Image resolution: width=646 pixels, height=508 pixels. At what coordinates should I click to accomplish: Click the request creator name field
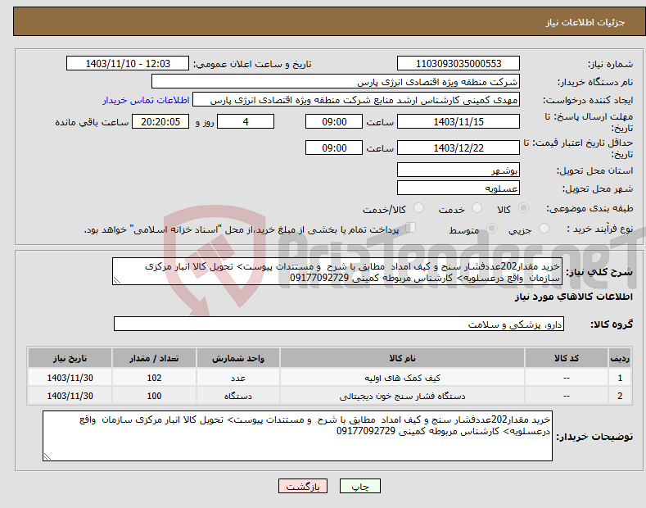pos(356,100)
